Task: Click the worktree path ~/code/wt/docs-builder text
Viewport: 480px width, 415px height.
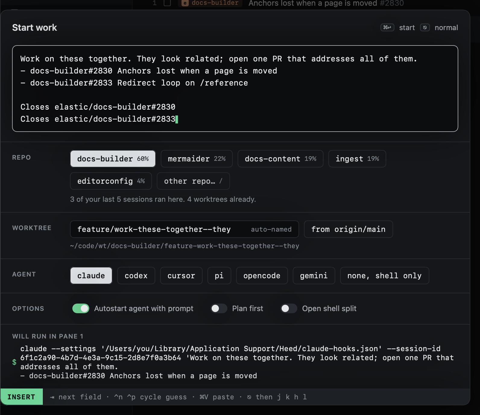Action: coord(185,246)
